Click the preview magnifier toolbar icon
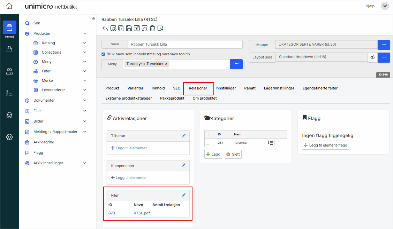 144,29
